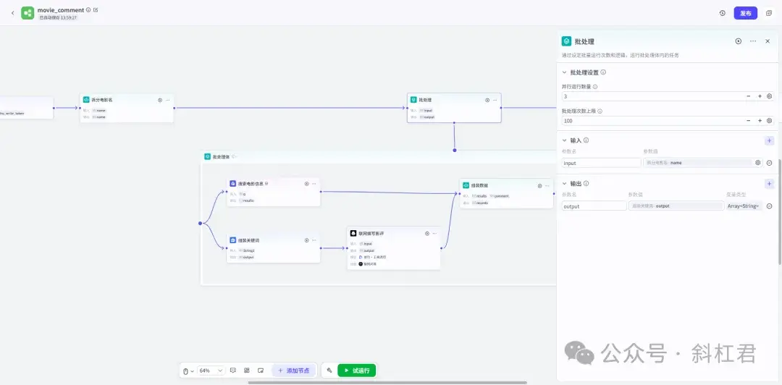Screen dimensions: 782x385
Task: Open the 64% zoom level dropdown
Action: click(211, 371)
